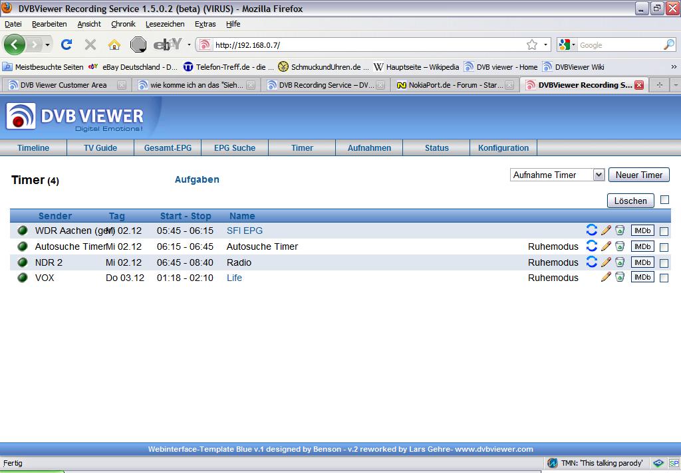Viewport: 681px width, 473px height.
Task: Open the search engine selector dropdown
Action: point(567,45)
